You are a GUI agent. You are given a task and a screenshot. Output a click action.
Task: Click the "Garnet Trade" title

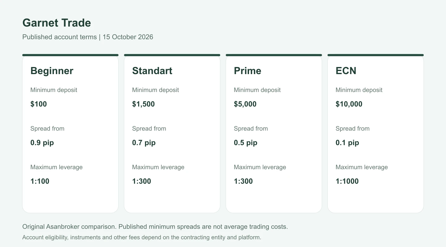pos(57,23)
